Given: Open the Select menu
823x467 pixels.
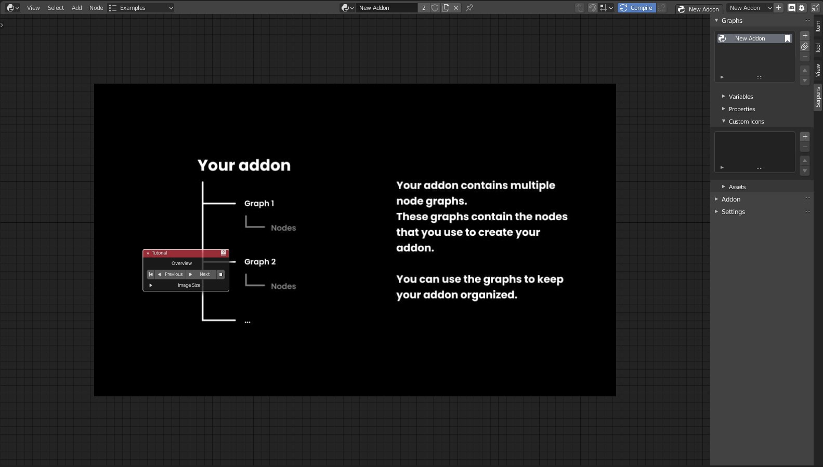Looking at the screenshot, I should click(x=56, y=8).
